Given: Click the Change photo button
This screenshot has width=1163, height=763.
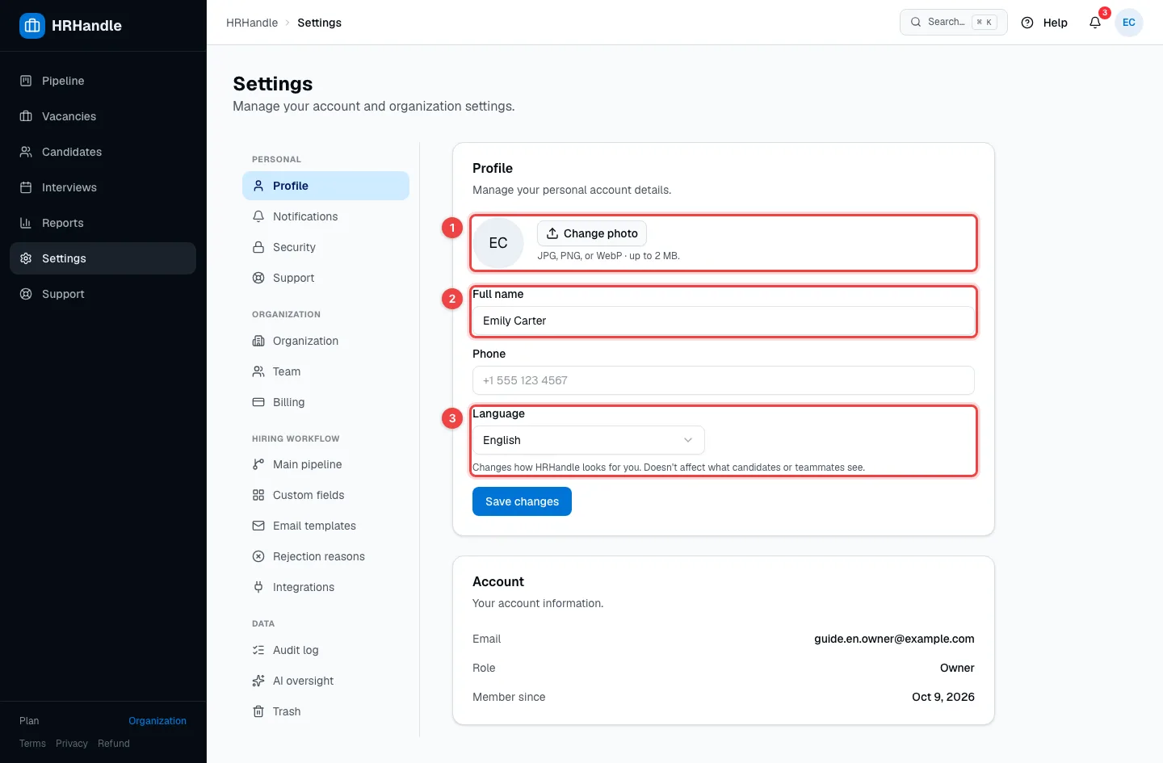Looking at the screenshot, I should tap(592, 233).
